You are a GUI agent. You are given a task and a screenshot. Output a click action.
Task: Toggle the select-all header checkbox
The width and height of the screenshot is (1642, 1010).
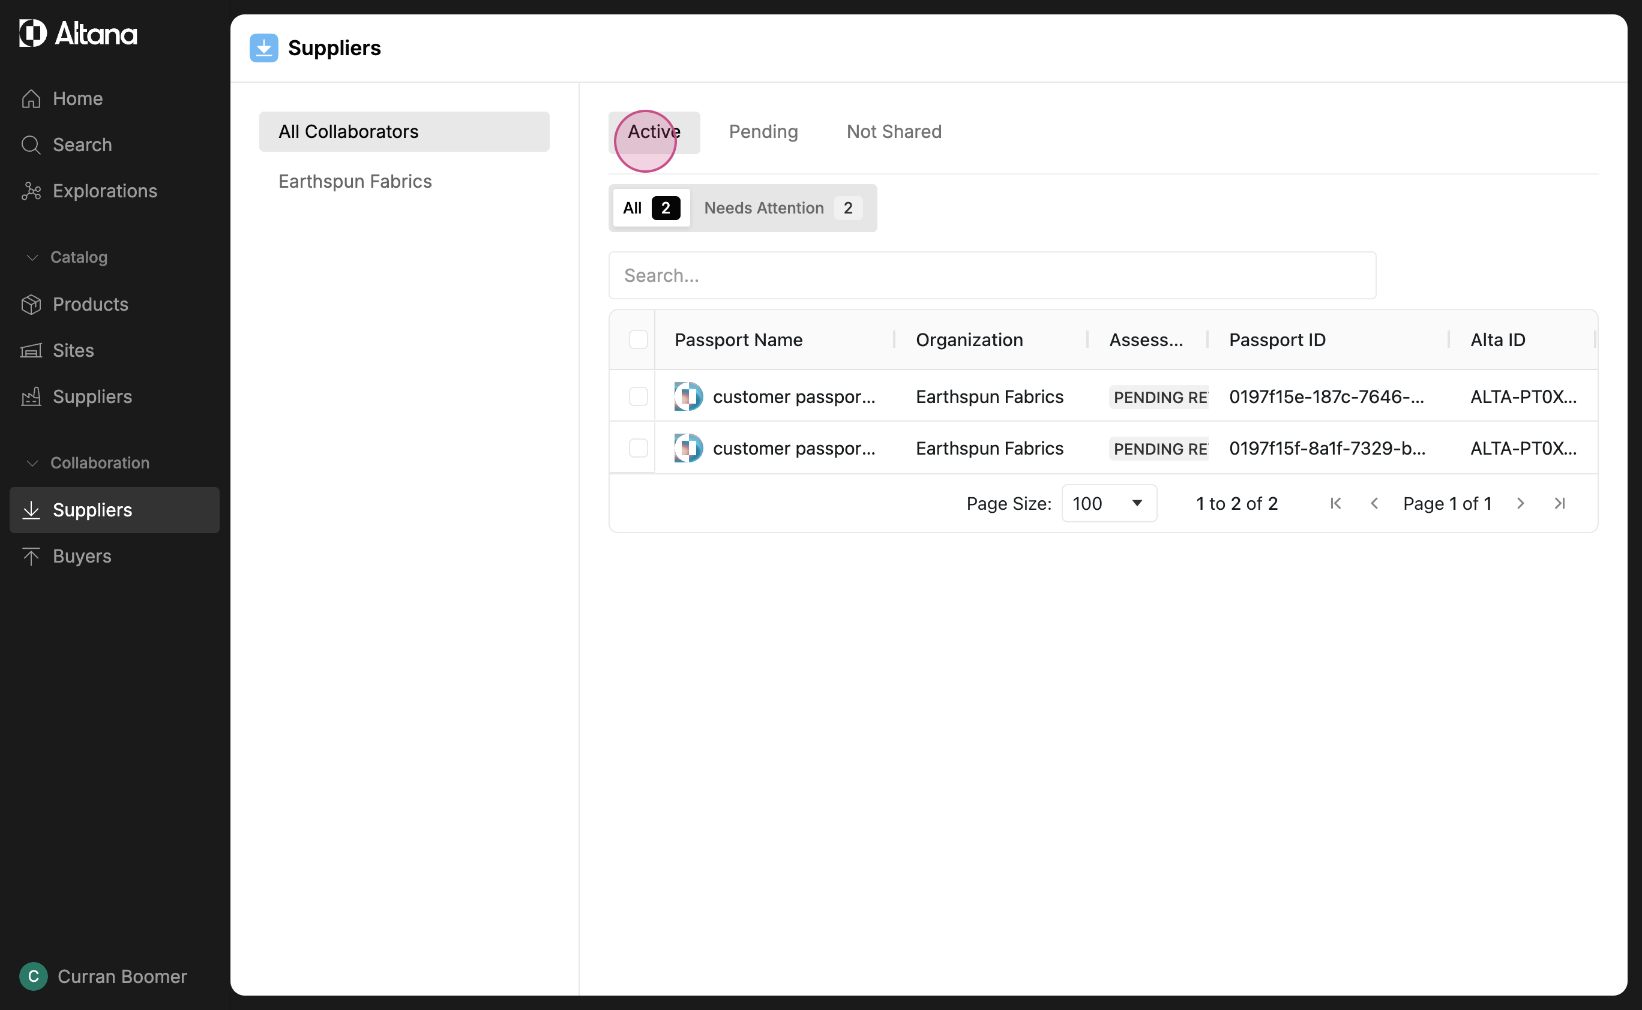click(638, 340)
